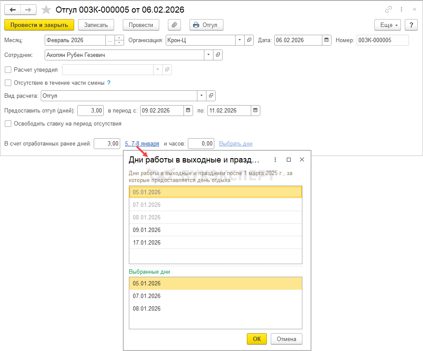Viewport: 423px width, 351px height.
Task: Open calendar picker for Дата field
Action: coord(326,40)
